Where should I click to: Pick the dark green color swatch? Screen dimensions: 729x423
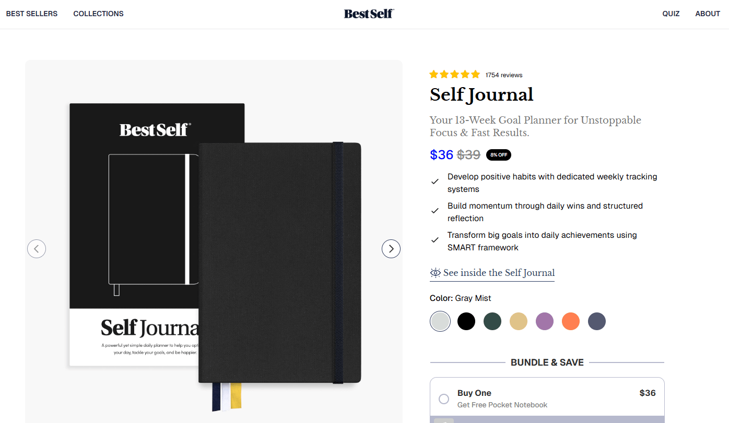pos(492,321)
